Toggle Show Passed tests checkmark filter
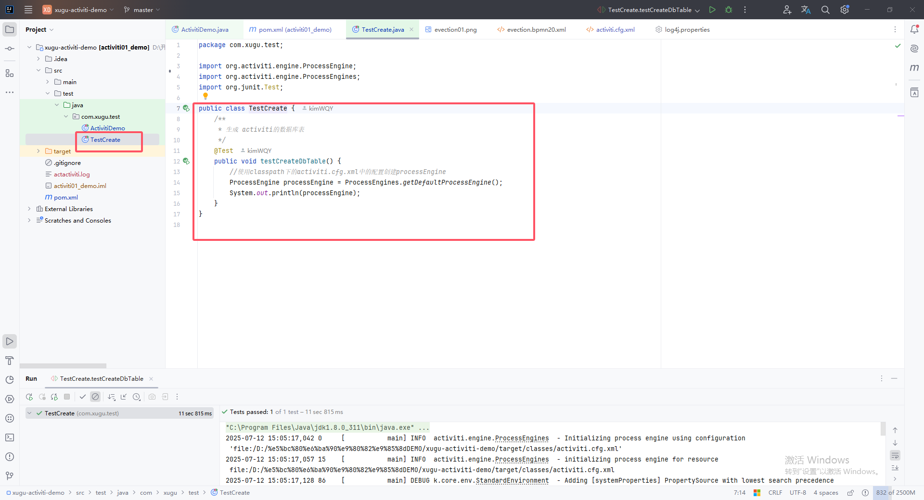 coord(83,397)
